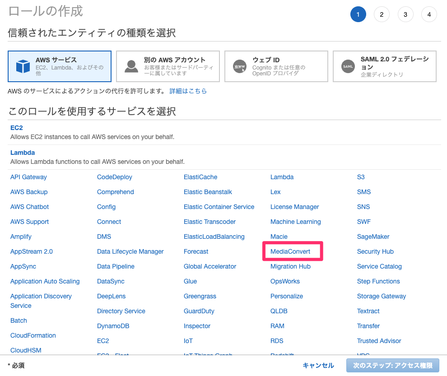
Task: Pick Greengrass service
Action: point(200,296)
